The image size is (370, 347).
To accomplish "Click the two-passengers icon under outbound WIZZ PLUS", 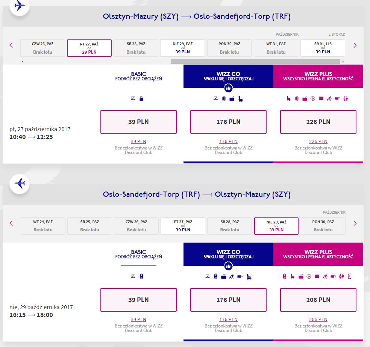I will [346, 98].
